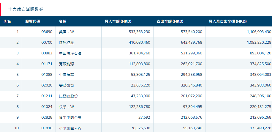This screenshot has height=132, width=272.
Task: Select the 排名 column header
Action: tap(7, 21)
